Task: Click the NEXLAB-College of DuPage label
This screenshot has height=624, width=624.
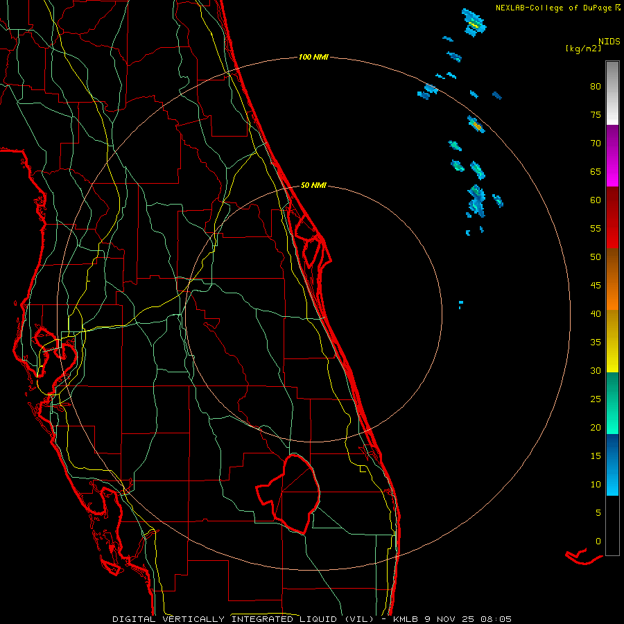Action: (x=553, y=8)
